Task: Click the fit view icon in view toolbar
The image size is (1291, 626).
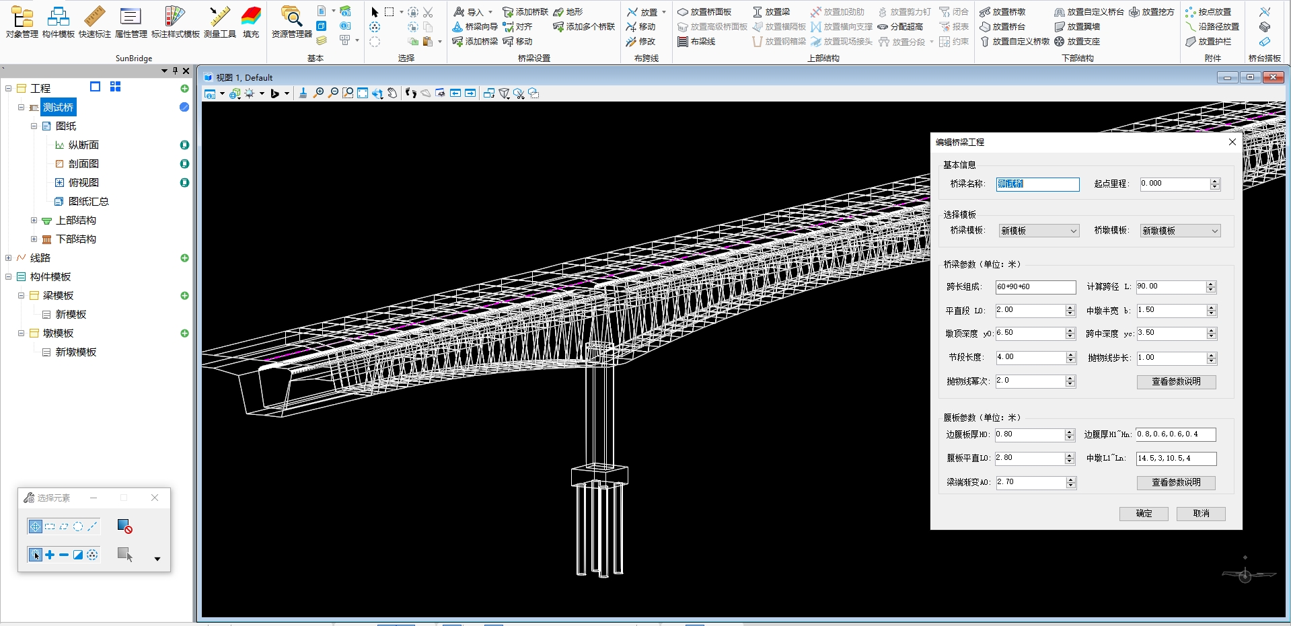Action: pyautogui.click(x=363, y=93)
